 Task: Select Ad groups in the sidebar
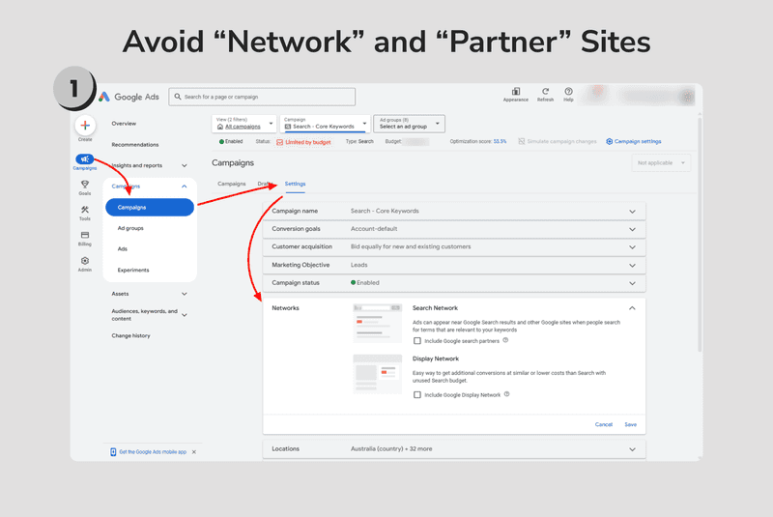click(x=130, y=228)
